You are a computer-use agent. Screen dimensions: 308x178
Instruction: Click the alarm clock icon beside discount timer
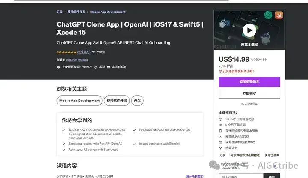click(220, 71)
